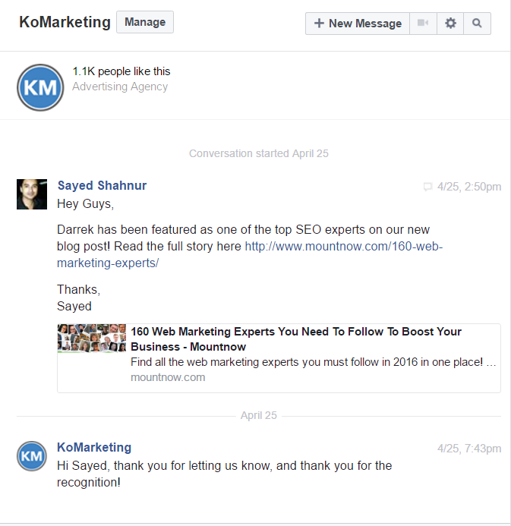This screenshot has height=526, width=511.
Task: Click the 4/25, 7:43pm timestamp
Action: [x=468, y=449]
